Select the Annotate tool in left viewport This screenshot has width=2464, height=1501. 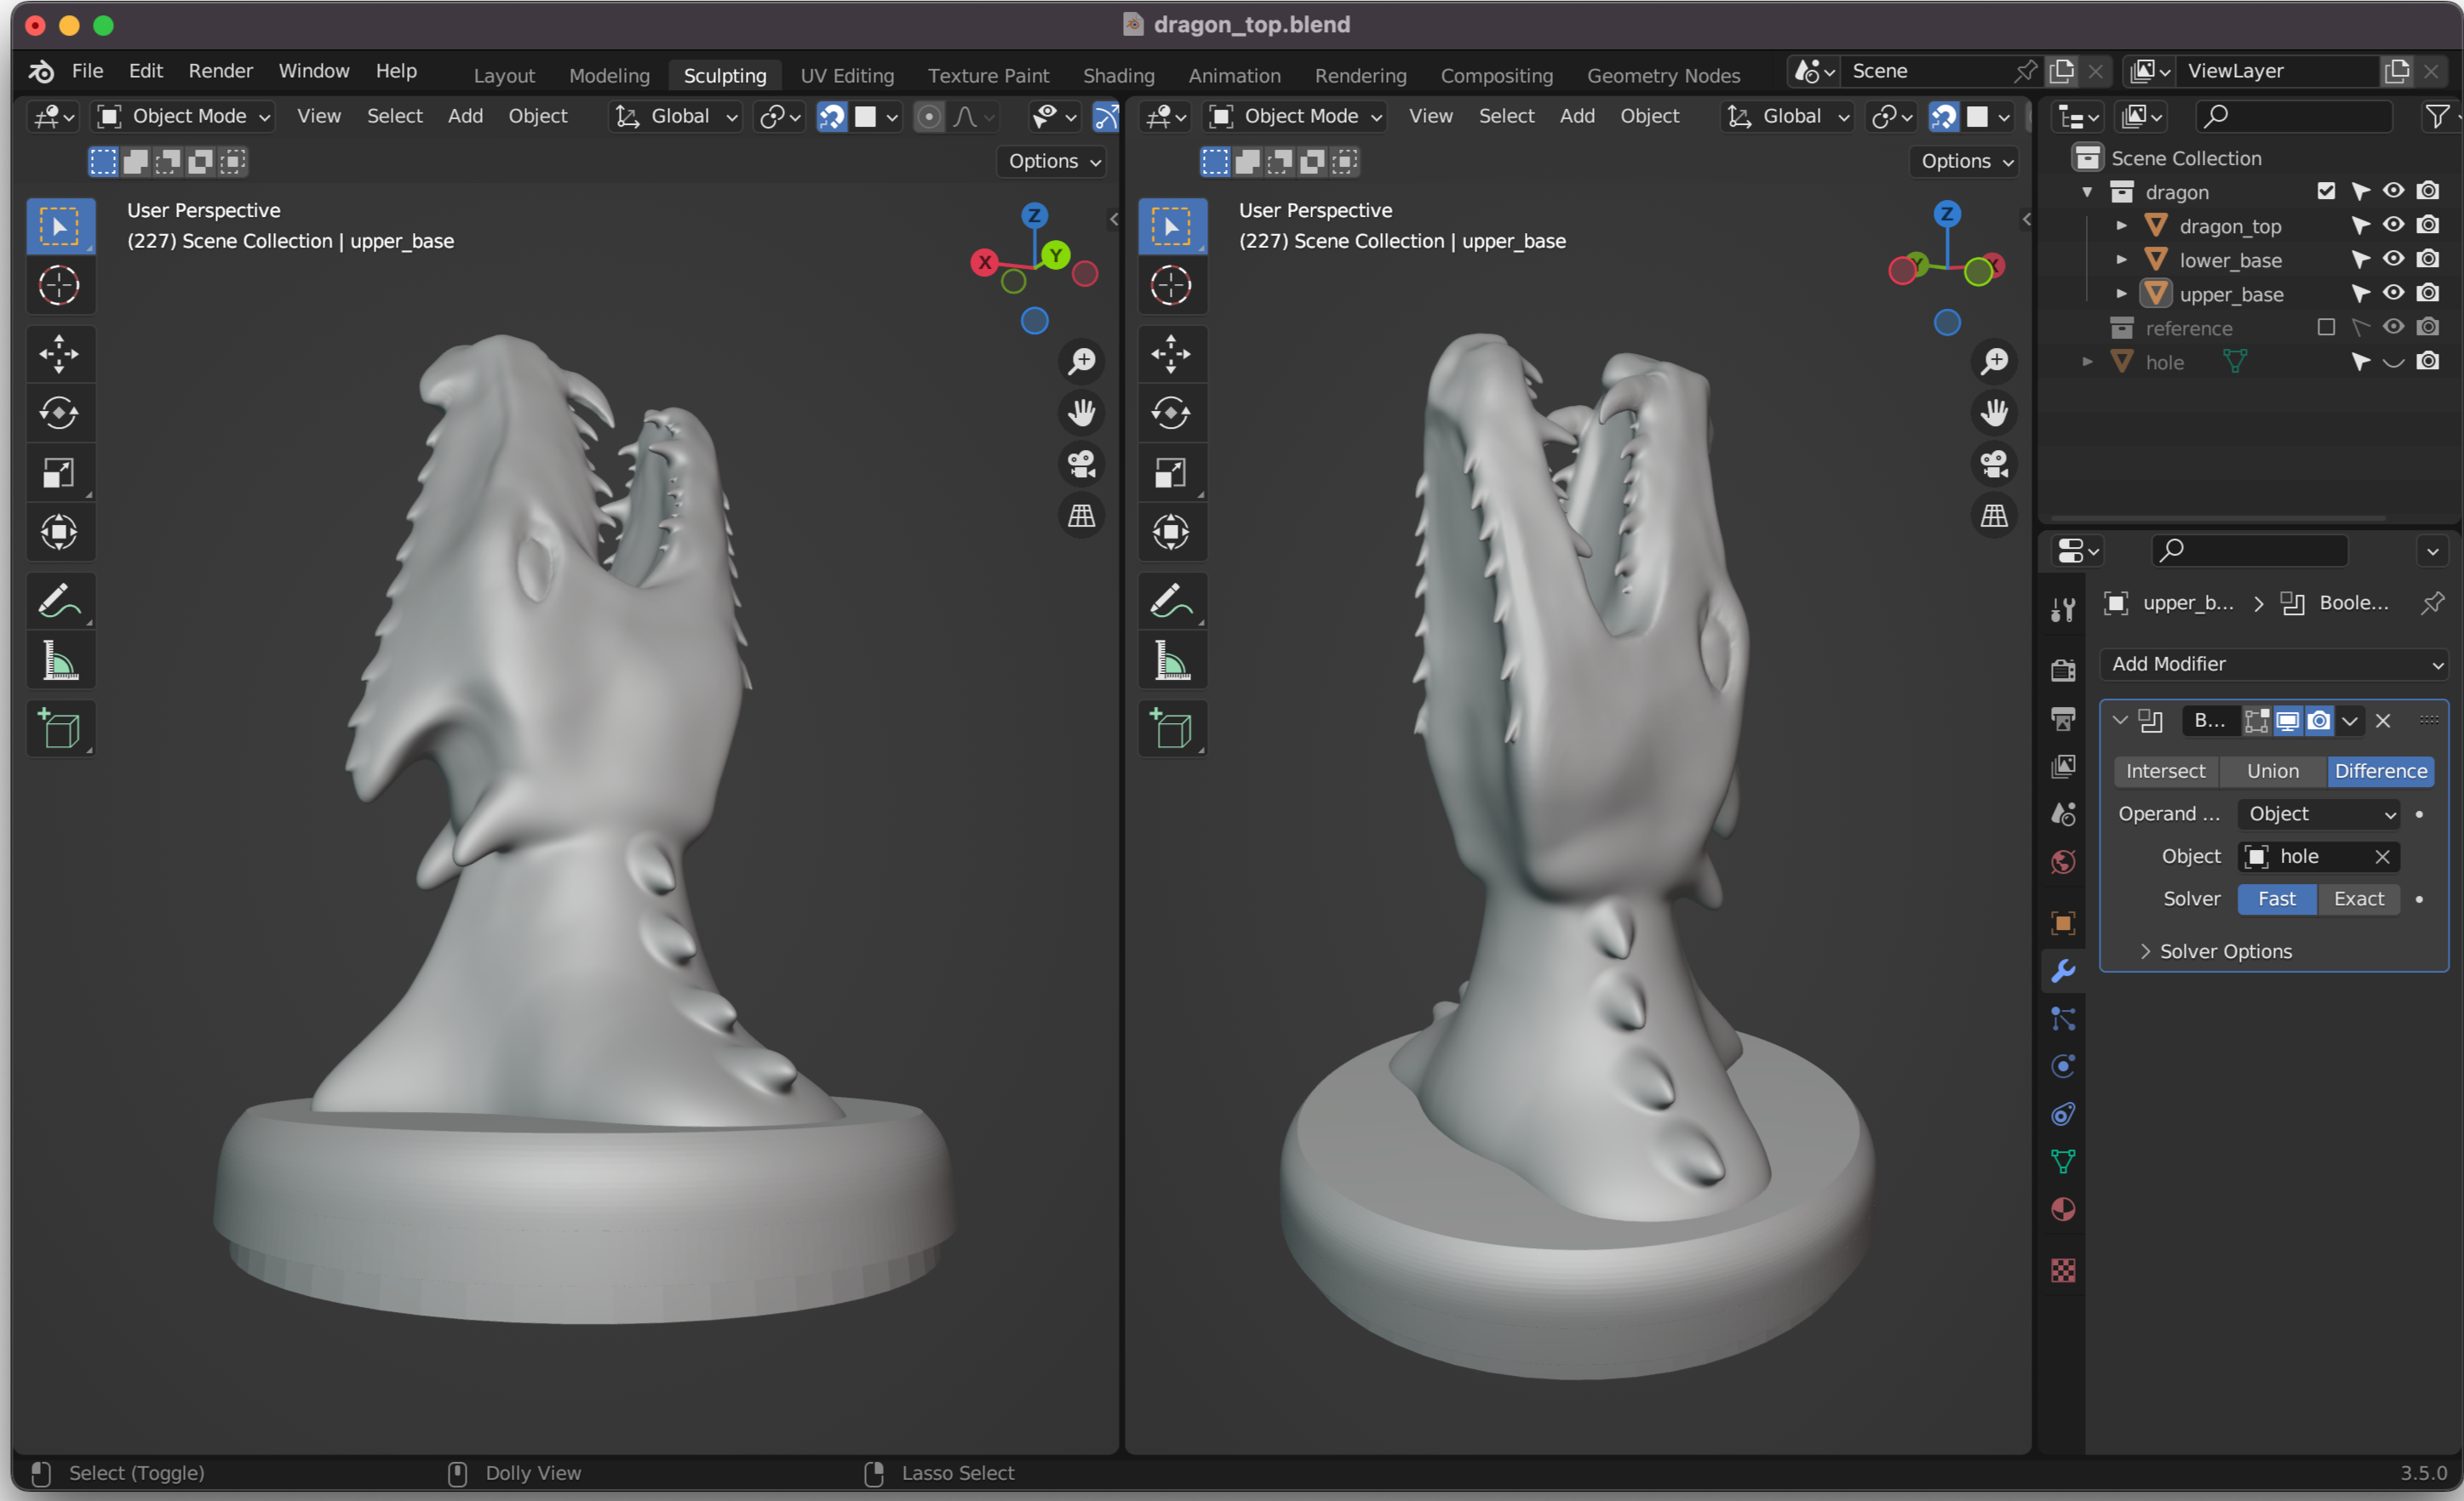59,601
